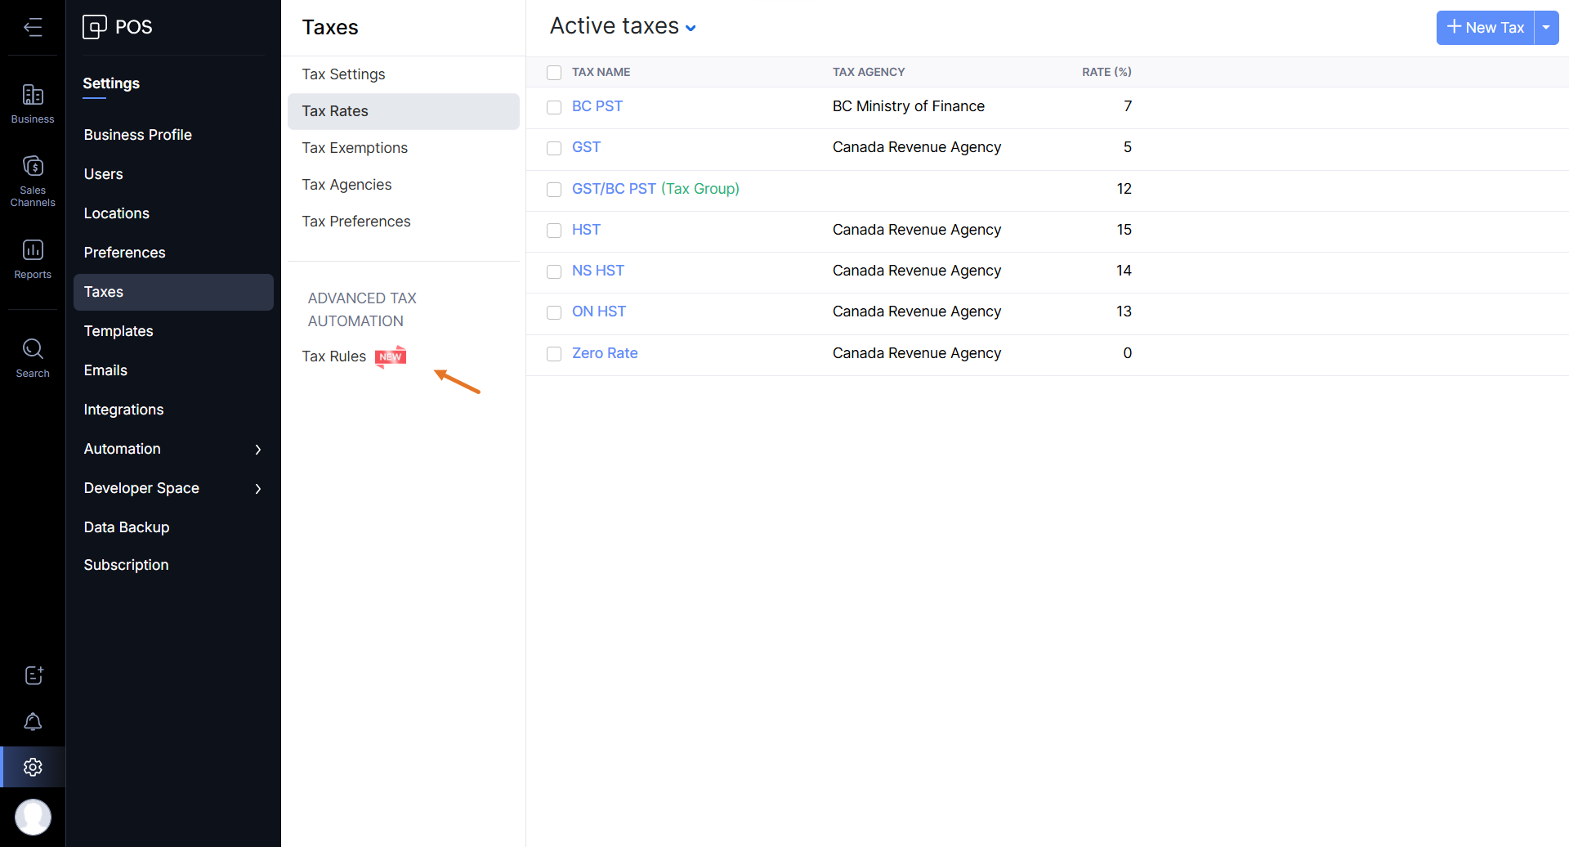The image size is (1569, 847).
Task: Open the Sales Channels icon
Action: pos(33,180)
